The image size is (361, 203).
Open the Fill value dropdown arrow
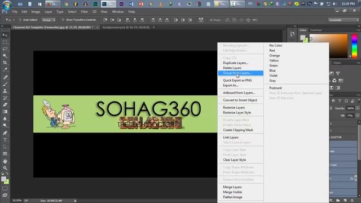358,116
